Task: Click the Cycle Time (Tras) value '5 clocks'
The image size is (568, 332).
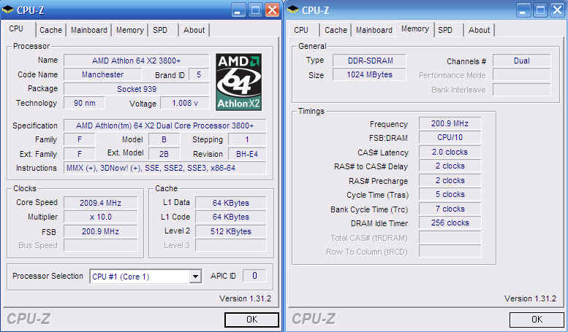Action: [450, 195]
